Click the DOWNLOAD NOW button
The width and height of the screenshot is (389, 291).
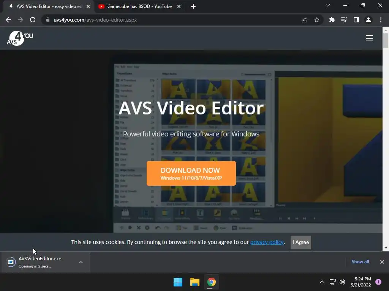191,173
